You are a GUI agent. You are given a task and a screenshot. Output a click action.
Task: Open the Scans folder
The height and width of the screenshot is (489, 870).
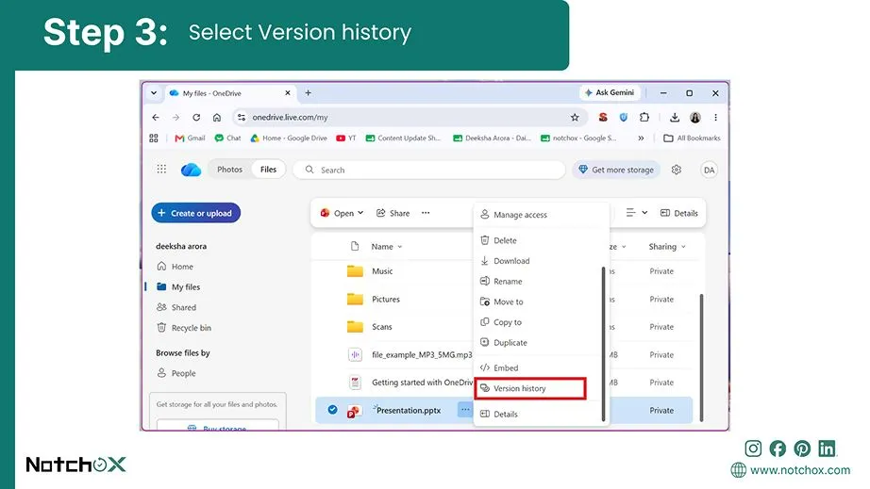[382, 327]
